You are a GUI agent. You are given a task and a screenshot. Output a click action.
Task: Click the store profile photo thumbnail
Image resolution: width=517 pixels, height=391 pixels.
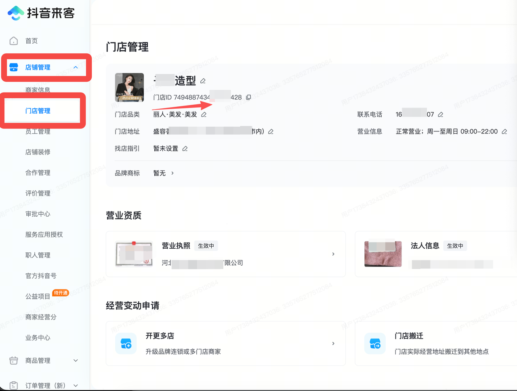pos(129,87)
